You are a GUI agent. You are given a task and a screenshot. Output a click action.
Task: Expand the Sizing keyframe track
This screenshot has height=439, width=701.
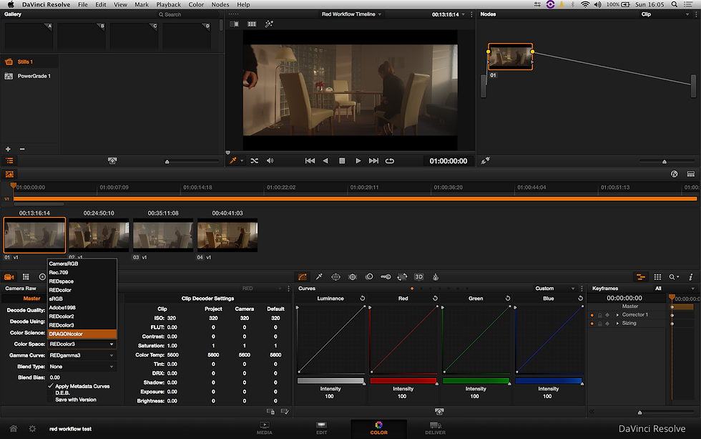(618, 323)
